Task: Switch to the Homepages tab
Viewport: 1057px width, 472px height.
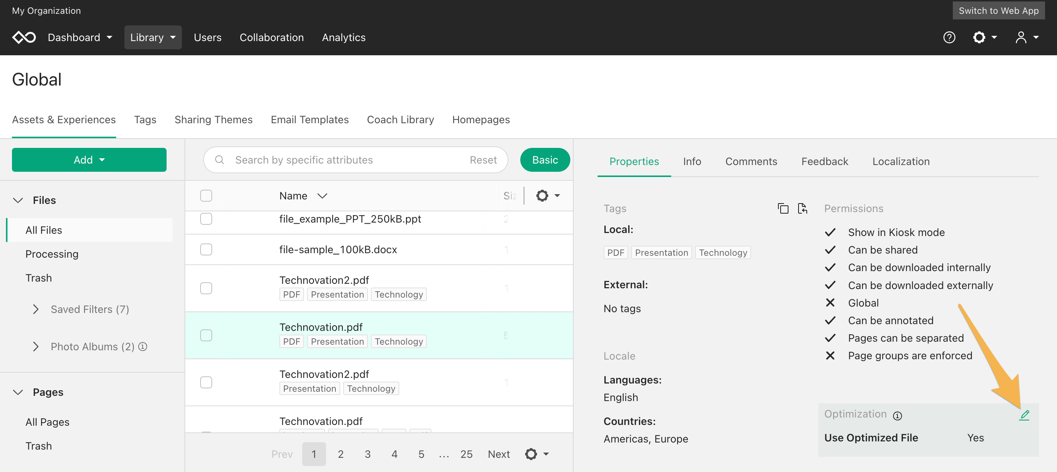Action: pyautogui.click(x=481, y=119)
